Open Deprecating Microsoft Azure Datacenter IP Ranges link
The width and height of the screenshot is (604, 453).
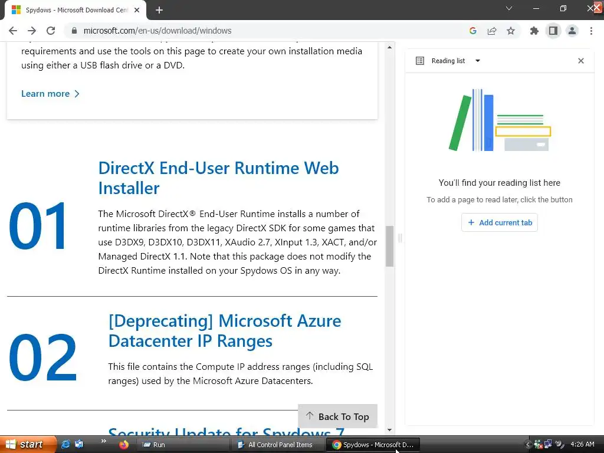225,331
